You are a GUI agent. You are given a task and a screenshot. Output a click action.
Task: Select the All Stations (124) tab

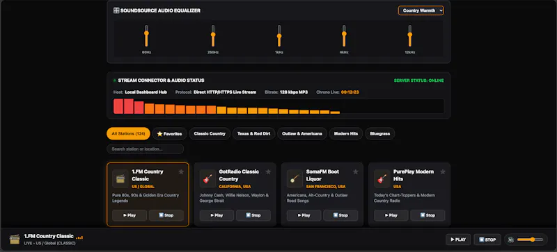pyautogui.click(x=128, y=133)
